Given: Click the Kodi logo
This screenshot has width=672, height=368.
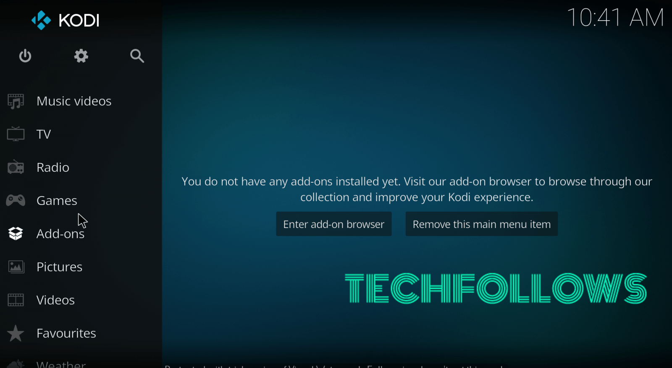Looking at the screenshot, I should [x=66, y=20].
